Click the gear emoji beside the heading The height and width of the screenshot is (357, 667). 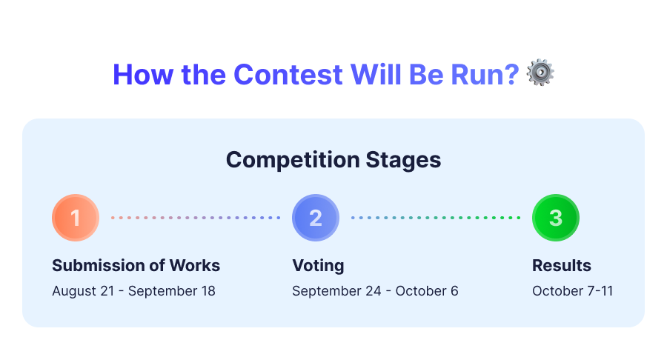pos(540,73)
